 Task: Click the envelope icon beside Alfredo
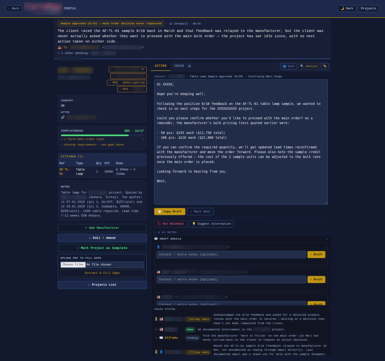(161, 338)
